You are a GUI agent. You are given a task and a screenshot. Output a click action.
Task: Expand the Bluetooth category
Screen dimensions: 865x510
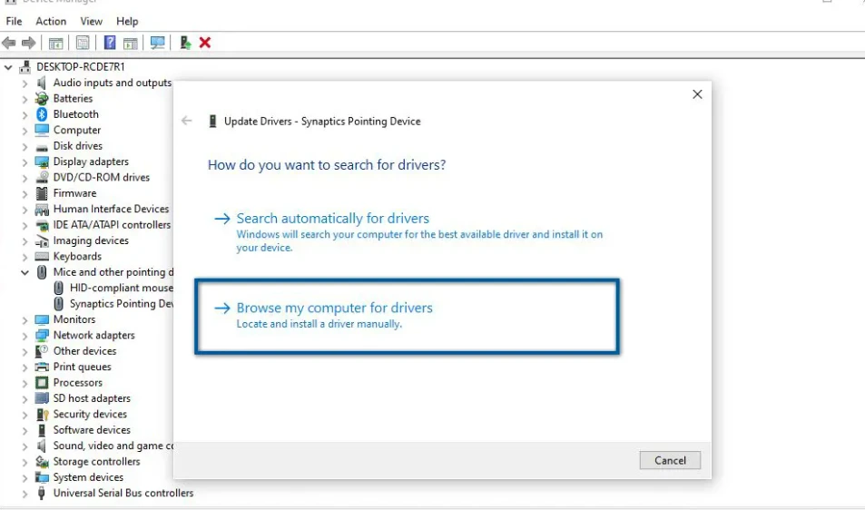(25, 114)
